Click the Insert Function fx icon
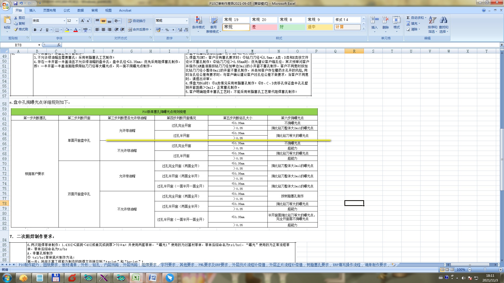The height and width of the screenshot is (283, 504). [59, 45]
